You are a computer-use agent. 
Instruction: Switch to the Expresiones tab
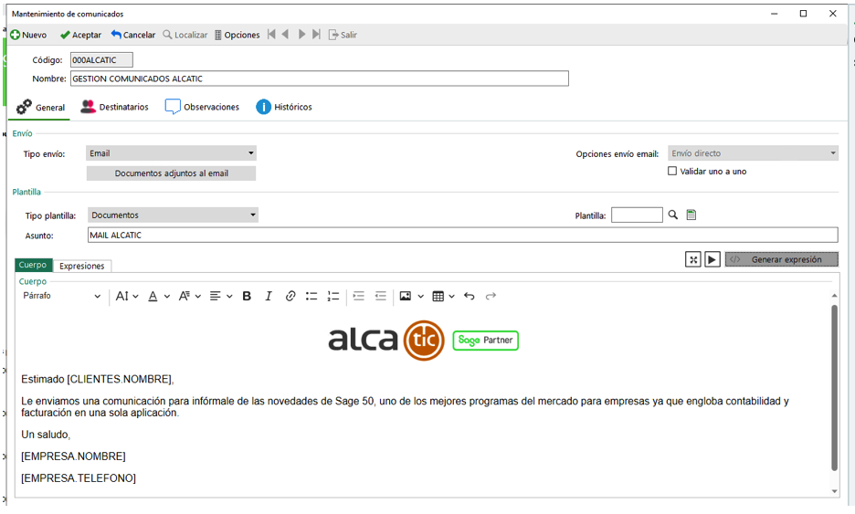82,266
